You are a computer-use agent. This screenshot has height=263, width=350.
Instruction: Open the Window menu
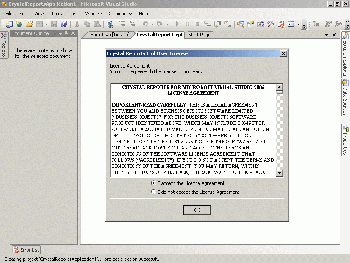point(93,14)
